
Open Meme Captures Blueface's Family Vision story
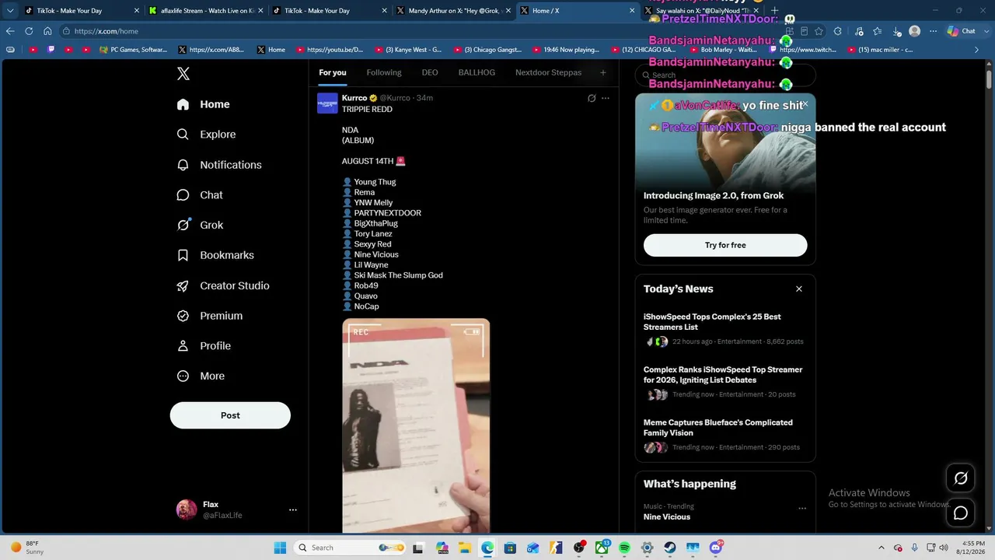(x=725, y=436)
